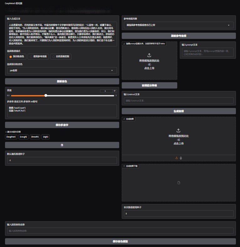Expand the 参考音频列表 dropdown
Viewport: 240px width, 247px height.
click(x=179, y=25)
